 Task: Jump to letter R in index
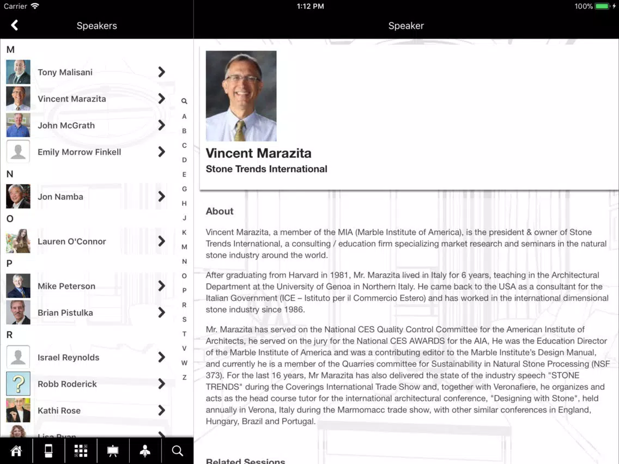point(184,305)
